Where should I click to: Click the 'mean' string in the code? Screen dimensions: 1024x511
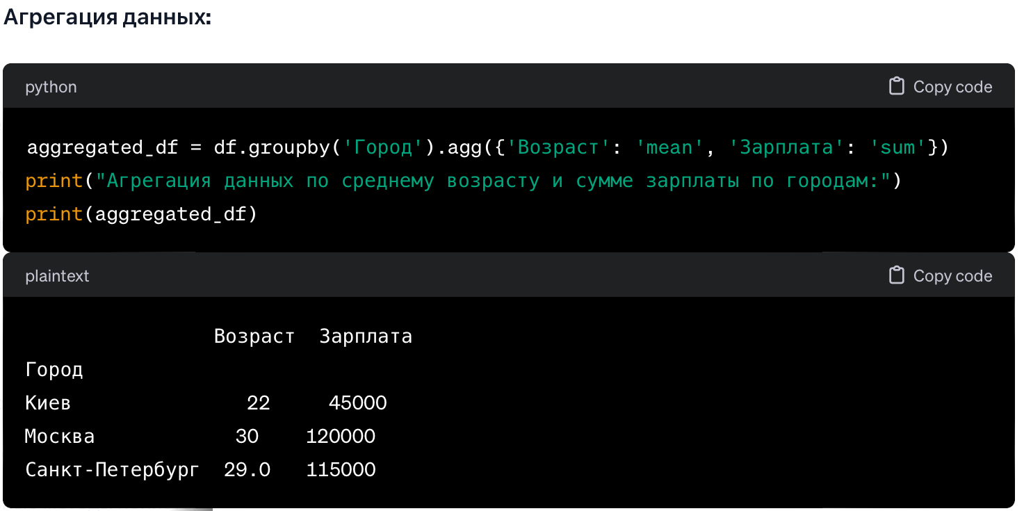(669, 147)
